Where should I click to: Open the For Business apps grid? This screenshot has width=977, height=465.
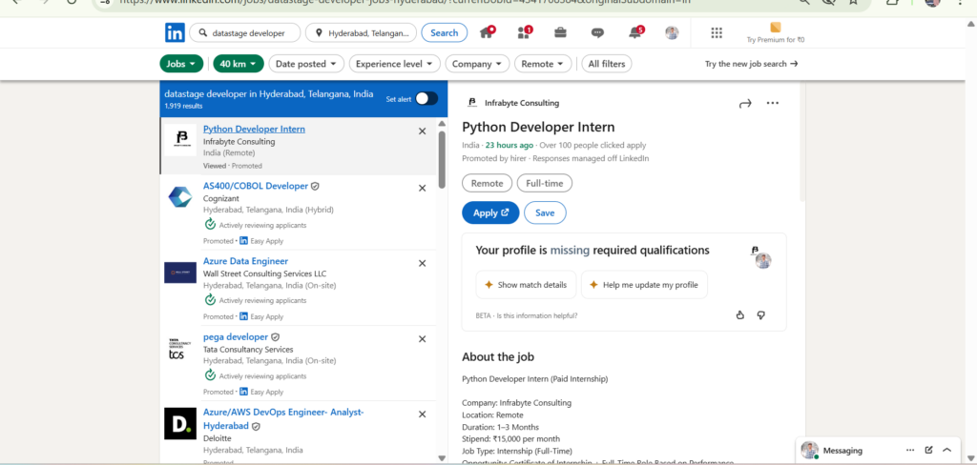[717, 33]
